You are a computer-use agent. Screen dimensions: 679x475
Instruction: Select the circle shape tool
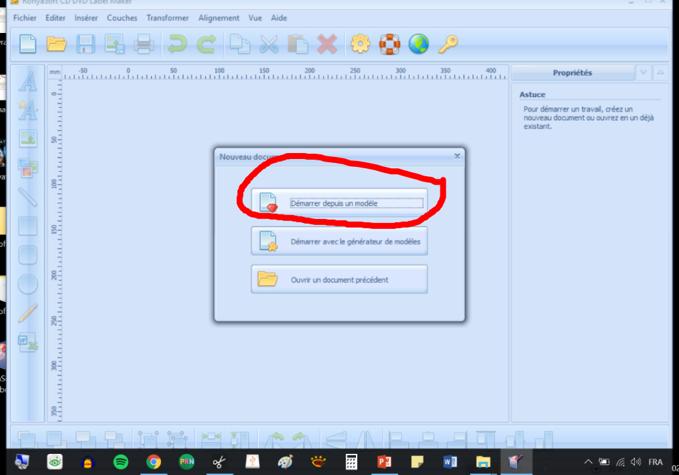click(28, 284)
